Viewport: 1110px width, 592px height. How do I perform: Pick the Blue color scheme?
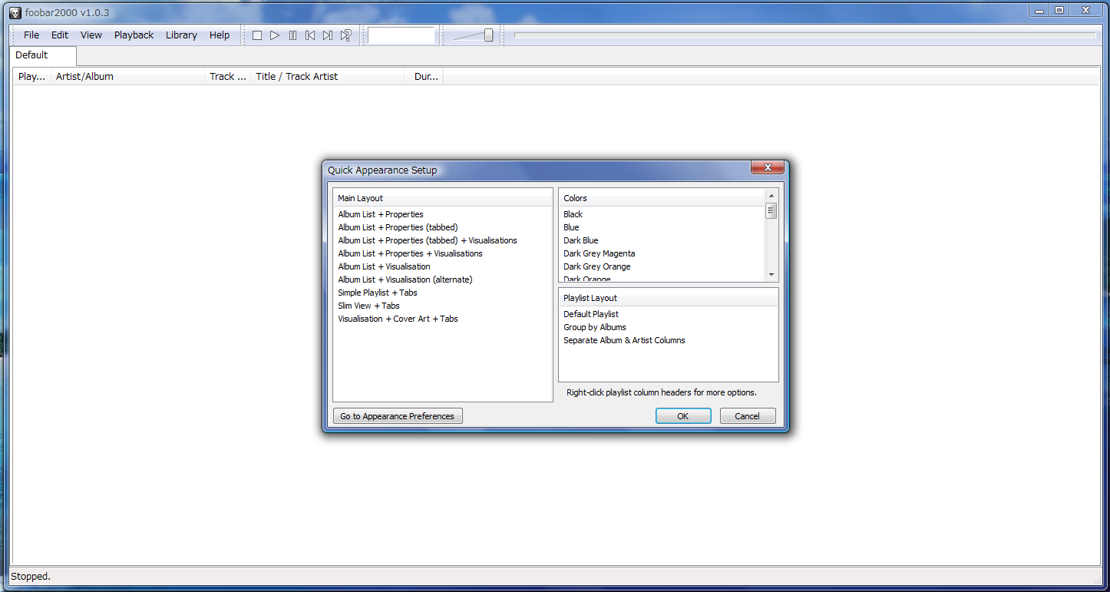[x=571, y=227]
